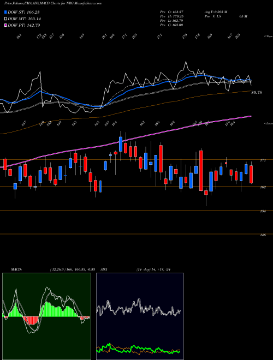Click the blue DOW ST legend swatch
The width and height of the screenshot is (273, 360).
tap(5, 12)
